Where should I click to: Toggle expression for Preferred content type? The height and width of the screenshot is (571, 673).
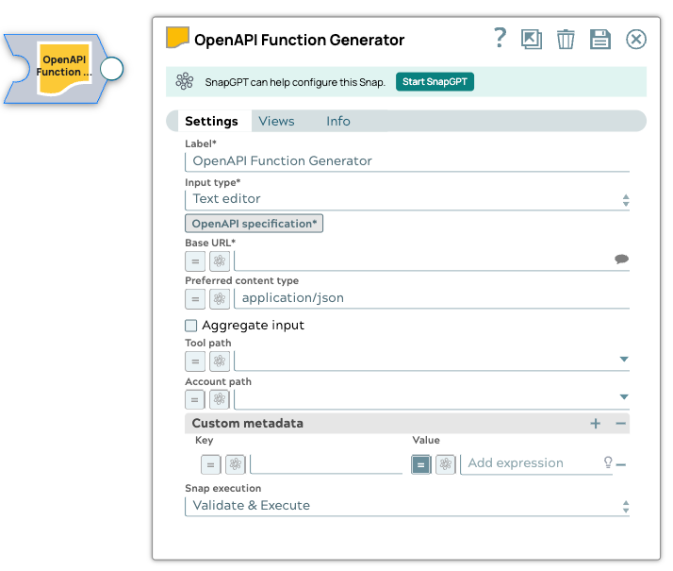(x=195, y=299)
